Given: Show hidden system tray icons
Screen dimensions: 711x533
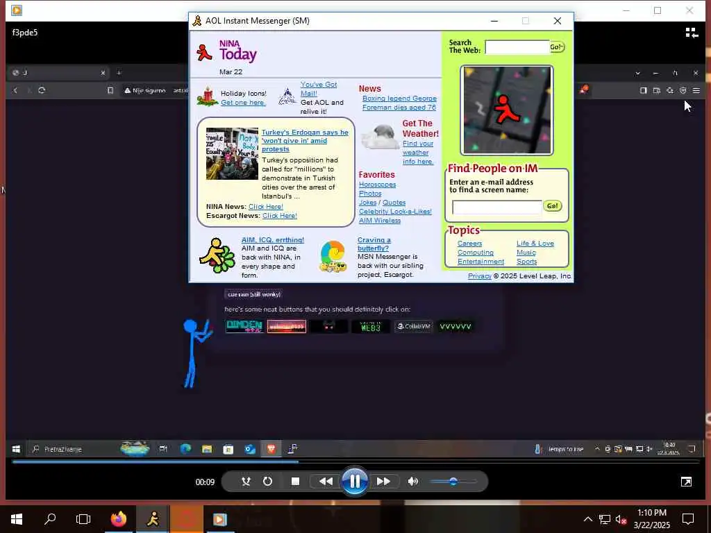Looking at the screenshot, I should click(x=587, y=519).
